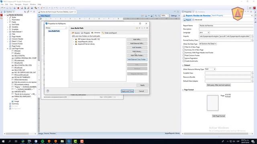Open the Window menu
Viewport: 257px width, 144px height.
click(x=33, y=4)
